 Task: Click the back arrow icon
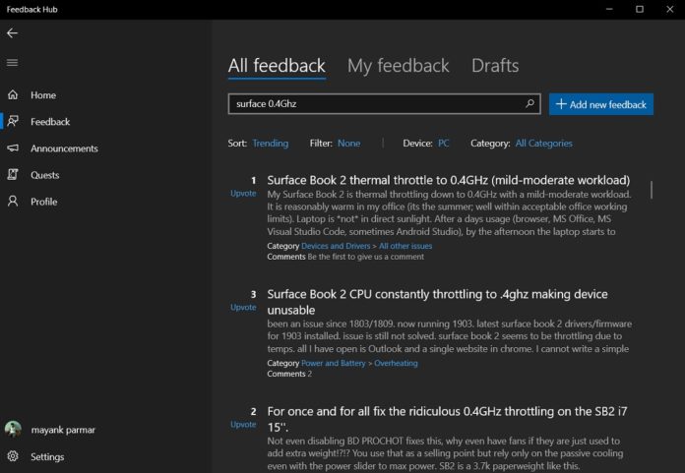tap(13, 33)
